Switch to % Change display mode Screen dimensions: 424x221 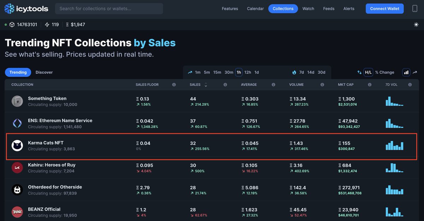point(384,72)
